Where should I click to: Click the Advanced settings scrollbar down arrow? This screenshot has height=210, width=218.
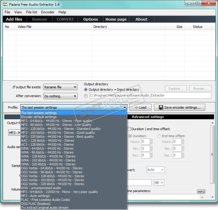click(x=213, y=197)
